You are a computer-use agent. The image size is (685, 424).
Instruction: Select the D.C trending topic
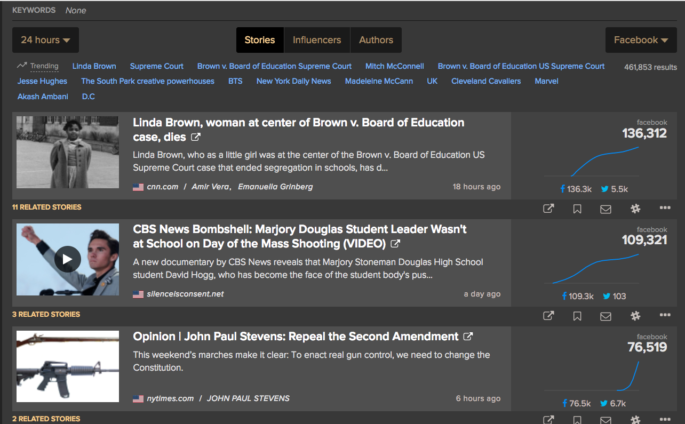(x=89, y=97)
